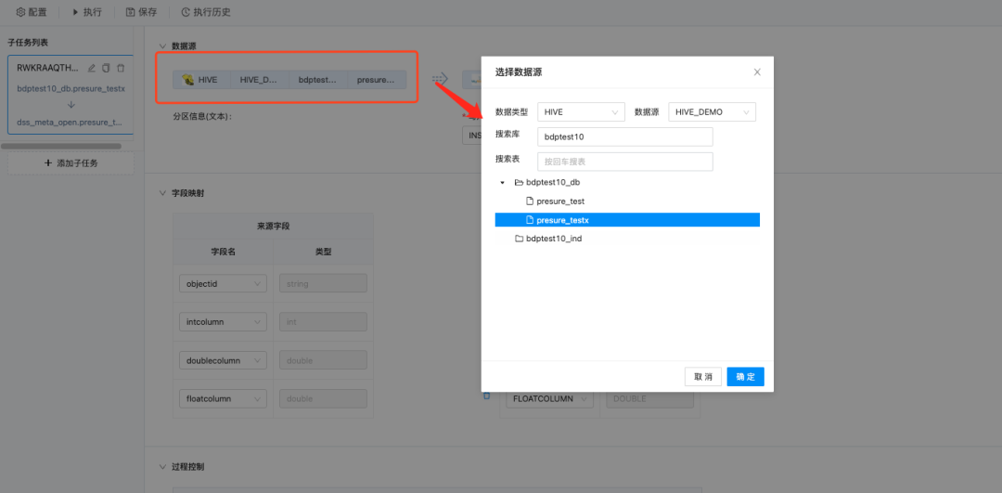Image resolution: width=1002 pixels, height=493 pixels.
Task: Select the bdptest10_ind folder
Action: (553, 239)
